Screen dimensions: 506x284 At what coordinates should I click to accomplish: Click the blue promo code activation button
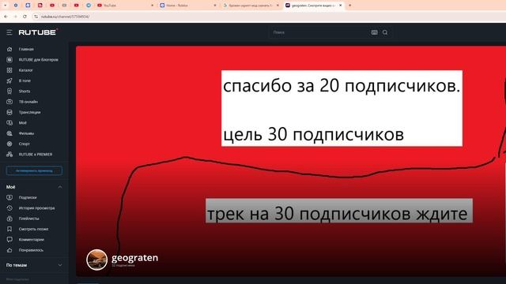coord(34,170)
